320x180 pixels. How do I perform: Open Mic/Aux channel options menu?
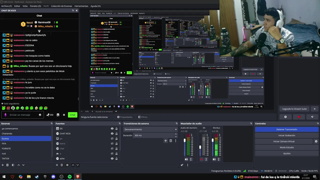tap(219, 159)
